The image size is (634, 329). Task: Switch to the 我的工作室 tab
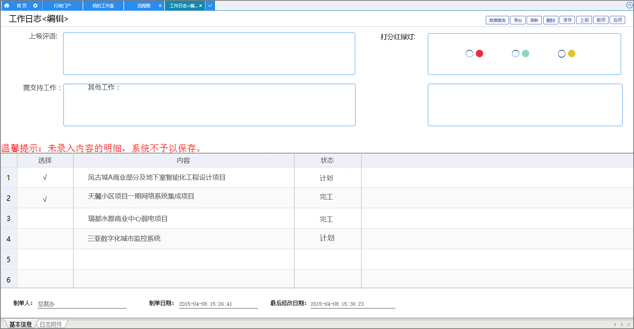click(103, 6)
